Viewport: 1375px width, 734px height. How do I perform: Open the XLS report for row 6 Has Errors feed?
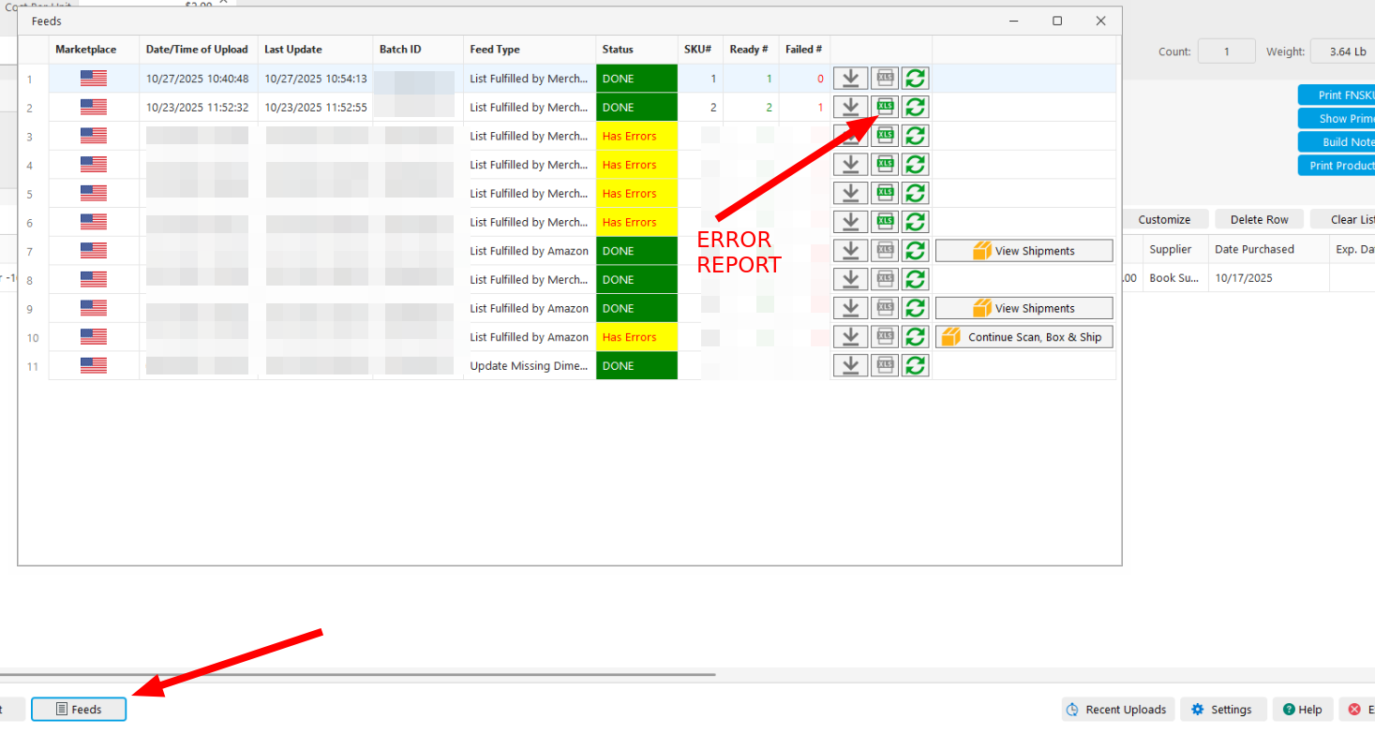pos(884,221)
